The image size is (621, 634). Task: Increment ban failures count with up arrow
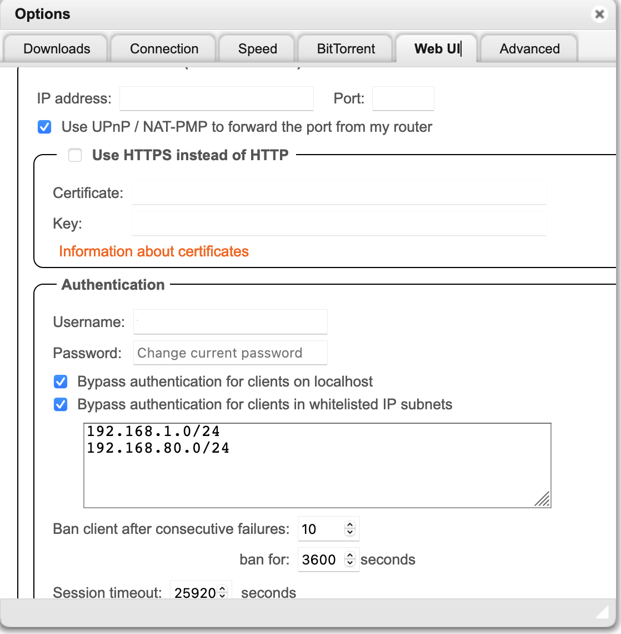350,525
